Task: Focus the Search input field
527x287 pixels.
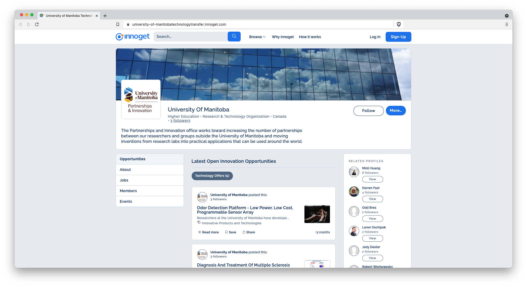Action: tap(191, 37)
